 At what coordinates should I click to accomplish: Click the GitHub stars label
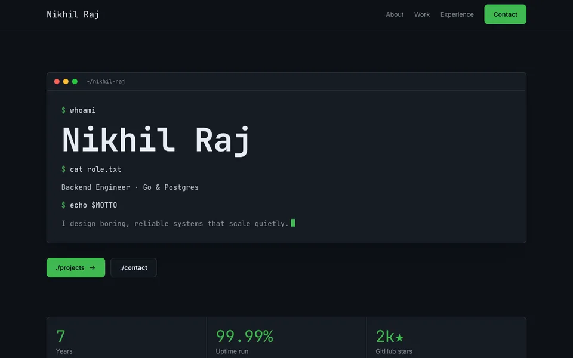[x=394, y=351]
